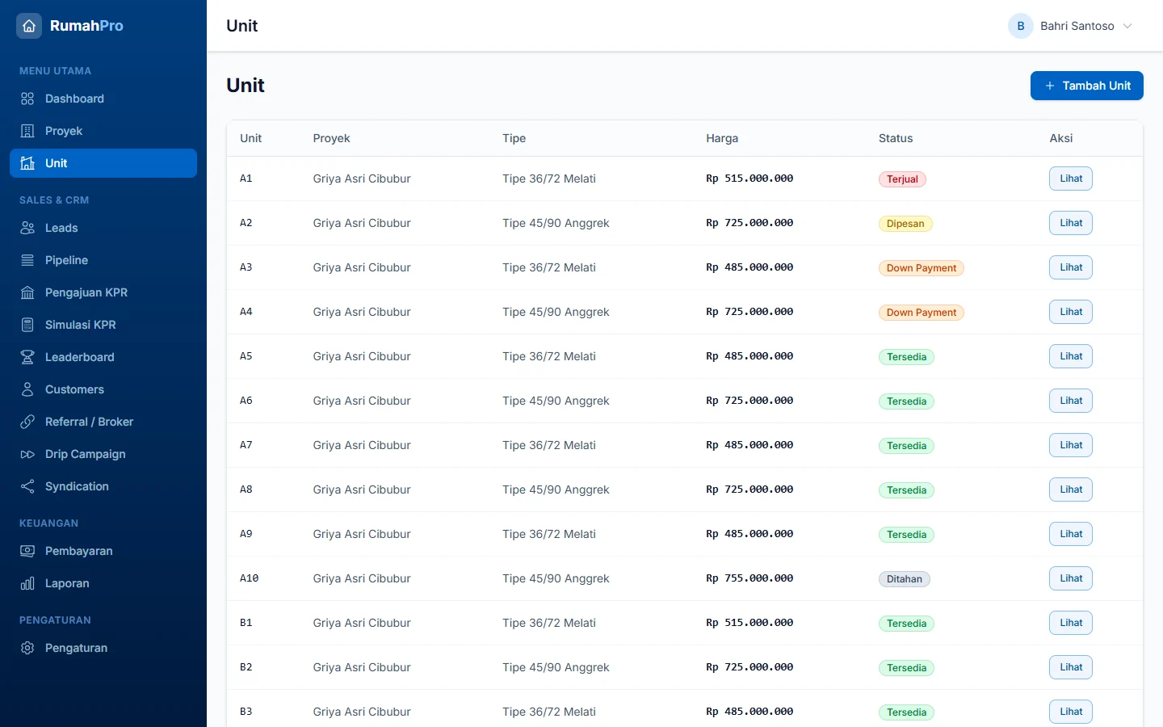Click the Leads people icon

(x=27, y=228)
